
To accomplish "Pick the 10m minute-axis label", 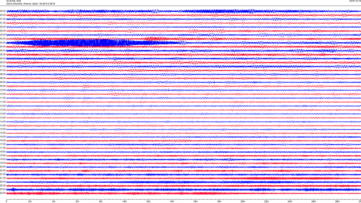I will 124,201.
